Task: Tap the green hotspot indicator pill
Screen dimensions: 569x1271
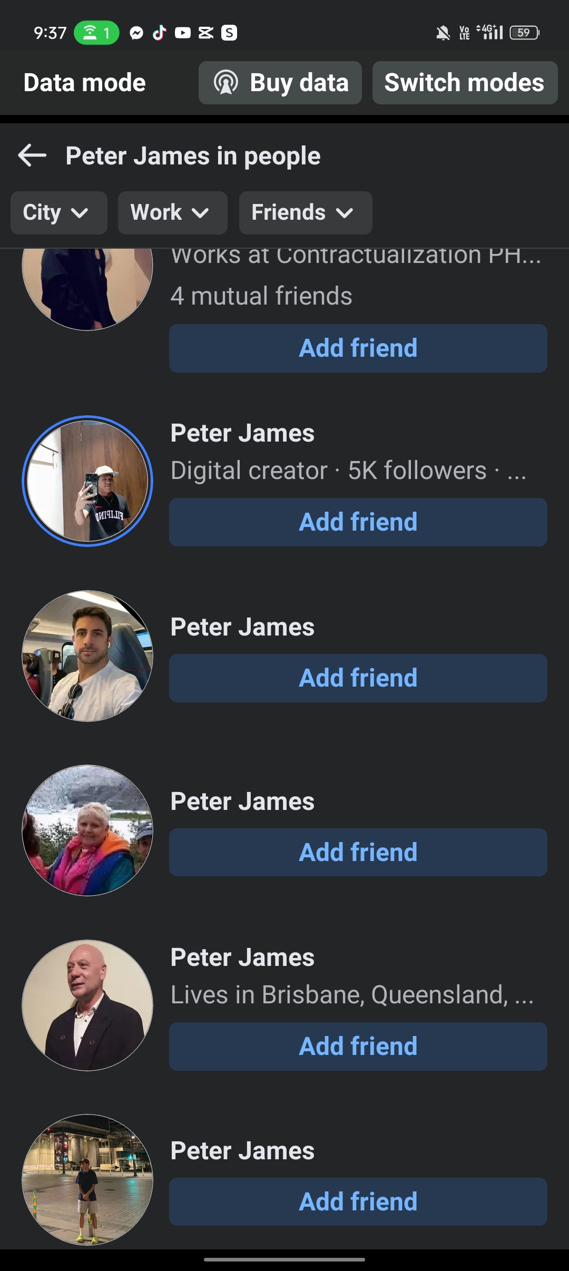Action: point(96,33)
